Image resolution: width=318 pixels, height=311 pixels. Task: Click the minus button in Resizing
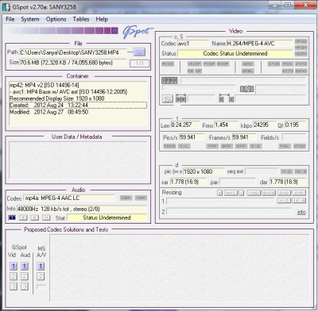(241, 193)
